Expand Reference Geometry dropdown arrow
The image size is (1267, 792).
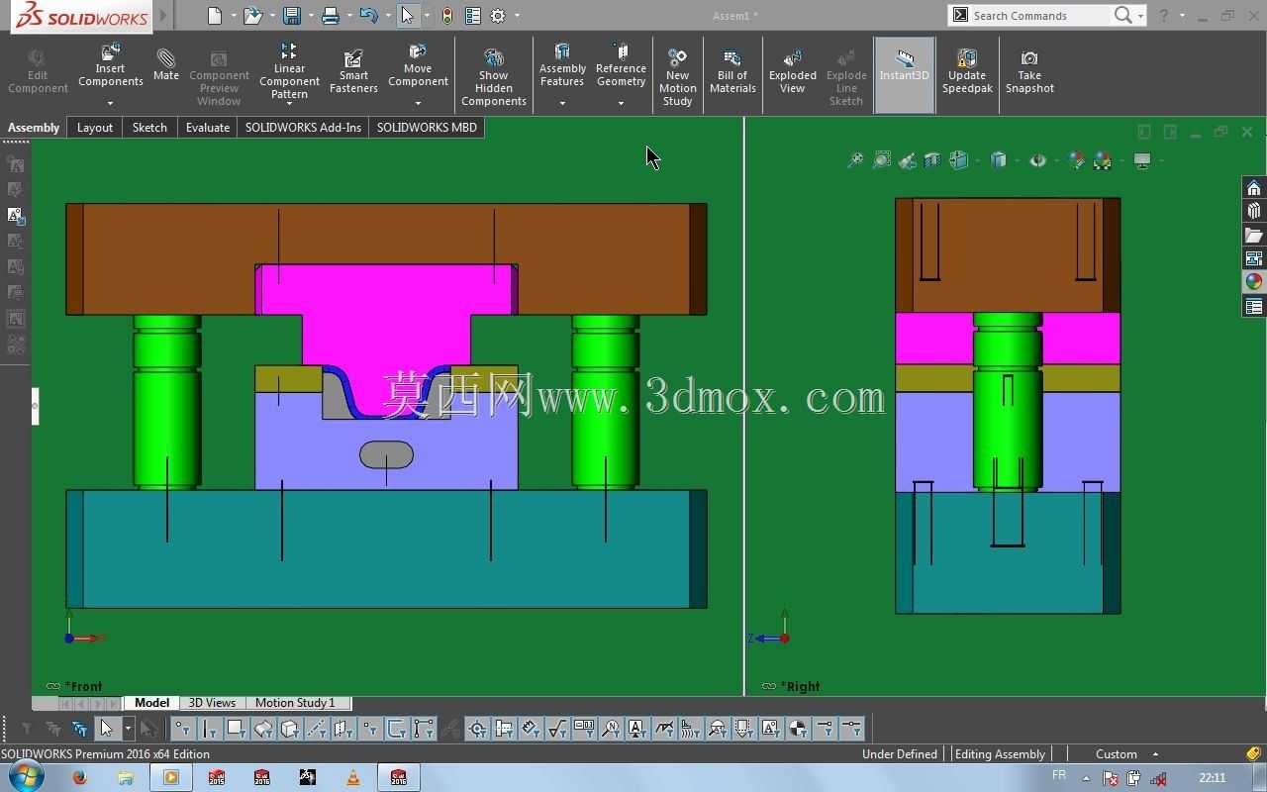click(x=621, y=103)
